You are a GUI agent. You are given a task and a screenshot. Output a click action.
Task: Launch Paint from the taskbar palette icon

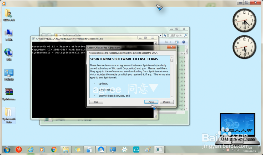pyautogui.click(x=148, y=149)
